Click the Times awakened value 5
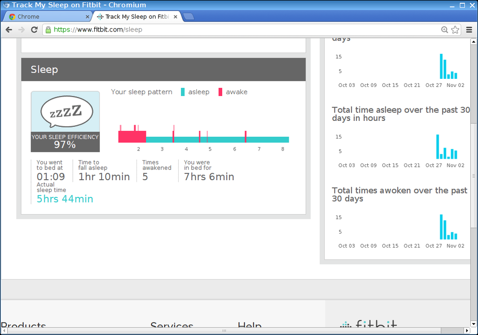This screenshot has width=478, height=335. pyautogui.click(x=145, y=177)
